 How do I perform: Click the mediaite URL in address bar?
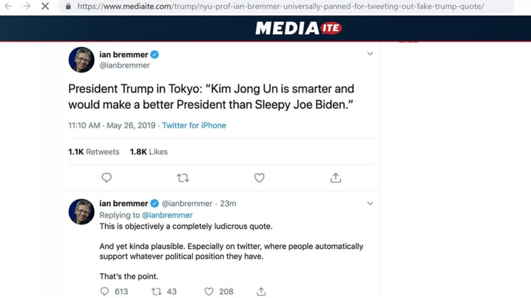pyautogui.click(x=280, y=7)
